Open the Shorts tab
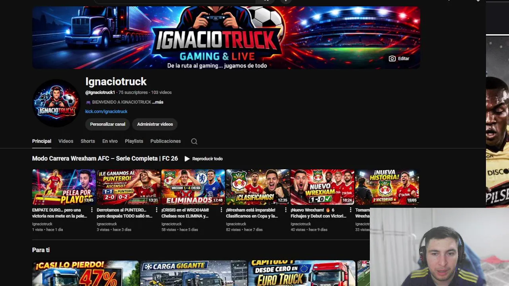This screenshot has height=286, width=509. (x=87, y=141)
